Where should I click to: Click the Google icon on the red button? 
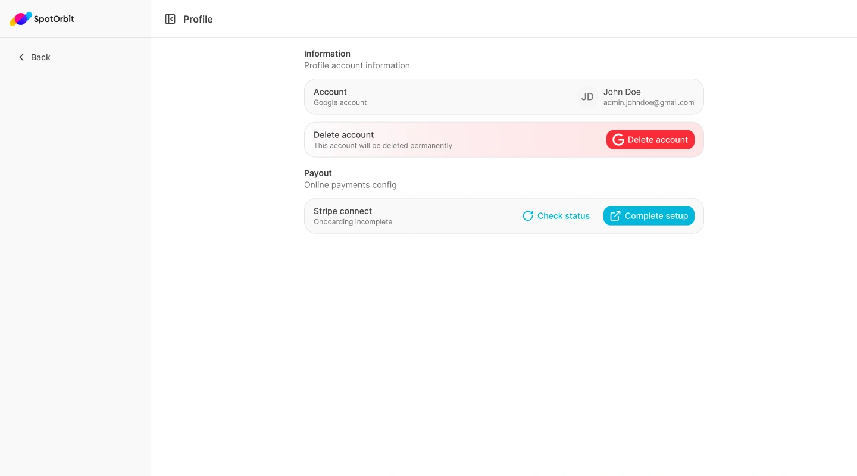pos(618,140)
